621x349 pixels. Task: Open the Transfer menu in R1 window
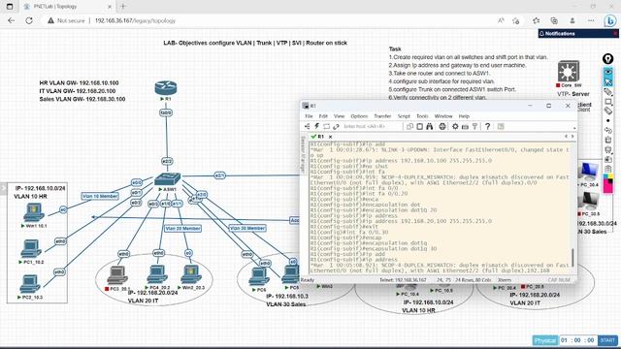pyautogui.click(x=382, y=116)
